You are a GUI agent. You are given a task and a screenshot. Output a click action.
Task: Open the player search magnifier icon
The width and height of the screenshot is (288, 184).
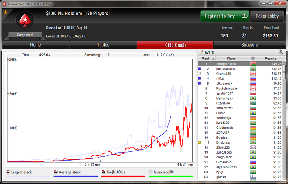281,52
